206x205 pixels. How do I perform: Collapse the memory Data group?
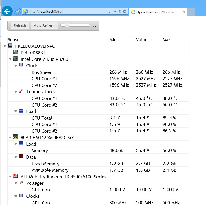pyautogui.click(x=16, y=157)
